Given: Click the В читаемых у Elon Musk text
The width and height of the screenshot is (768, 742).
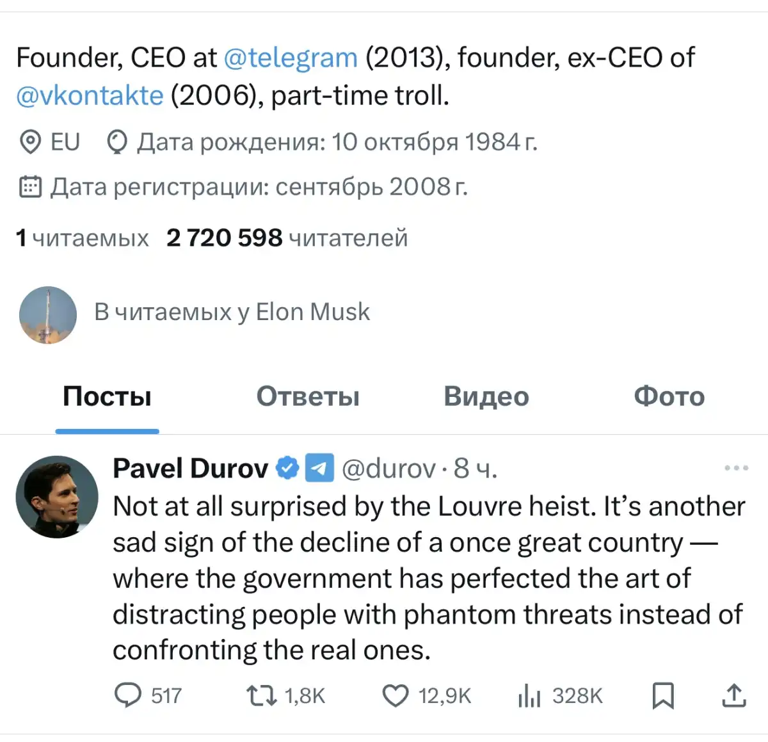Looking at the screenshot, I should point(232,312).
